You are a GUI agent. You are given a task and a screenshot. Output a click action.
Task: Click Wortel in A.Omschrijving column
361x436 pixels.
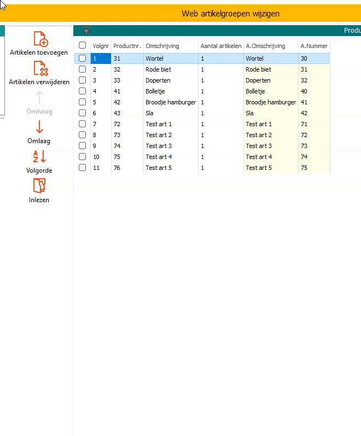tap(271, 58)
